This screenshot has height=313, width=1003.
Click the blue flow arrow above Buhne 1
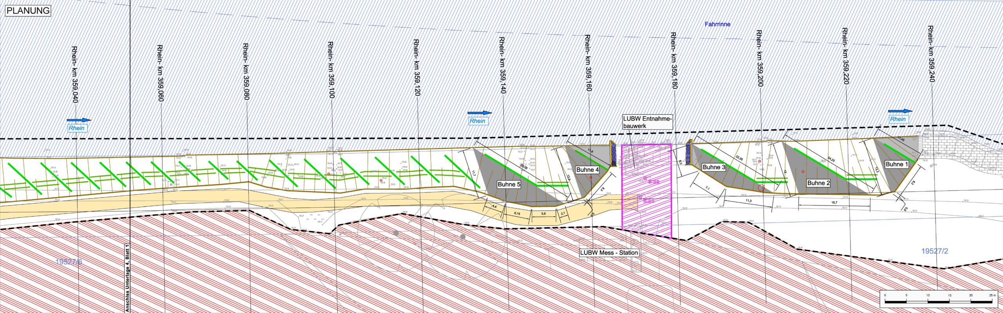(x=900, y=112)
